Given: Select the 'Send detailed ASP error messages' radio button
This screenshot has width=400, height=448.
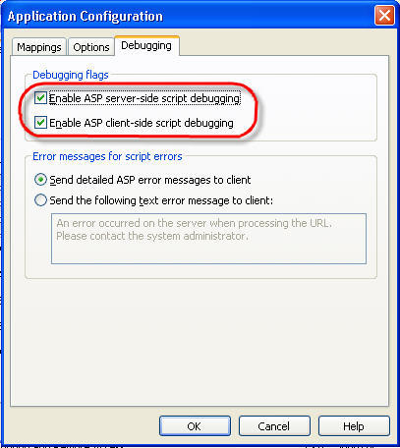Looking at the screenshot, I should 40,180.
